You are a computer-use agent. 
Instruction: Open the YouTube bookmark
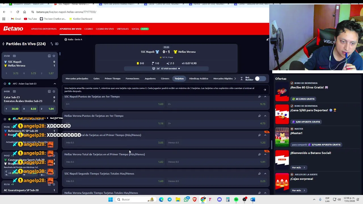(x=30, y=19)
